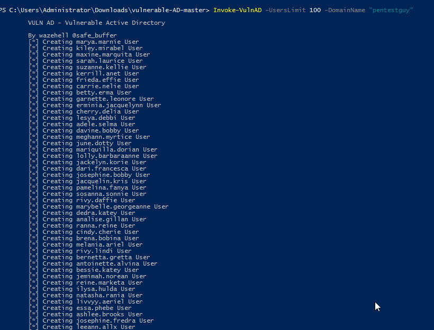
Task: Click the line Creating jacquelin.kris User
Action: coord(87,182)
